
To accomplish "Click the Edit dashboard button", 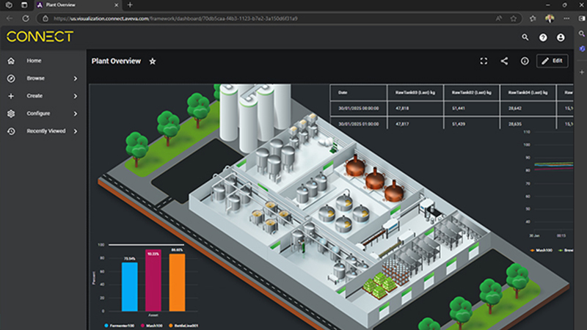I will point(553,61).
